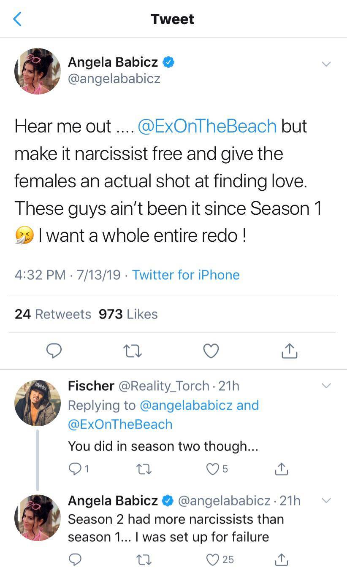Open options chevron on main tweet

326,64
